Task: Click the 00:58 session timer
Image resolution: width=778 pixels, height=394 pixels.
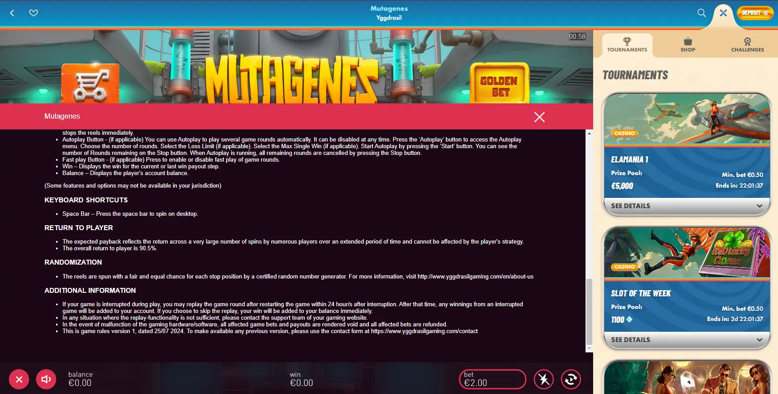Action: tap(577, 37)
